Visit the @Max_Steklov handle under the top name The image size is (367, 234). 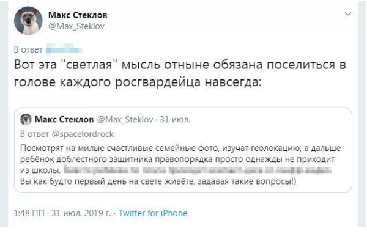(x=76, y=26)
